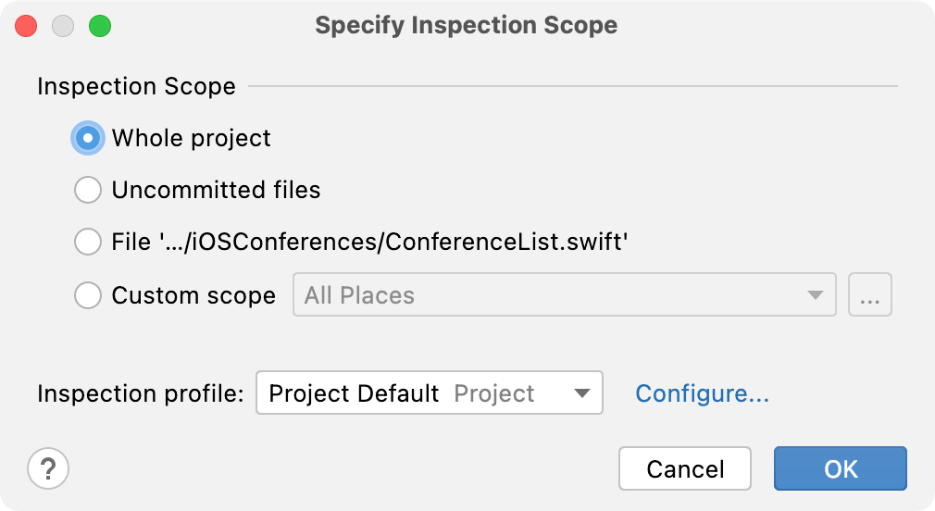The height and width of the screenshot is (511, 935).
Task: Click the Specify Inspection Scope title bar
Action: [x=467, y=26]
